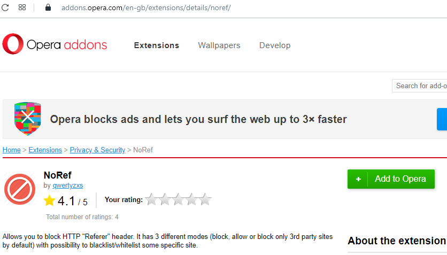Rate the extension one star

[x=152, y=200]
